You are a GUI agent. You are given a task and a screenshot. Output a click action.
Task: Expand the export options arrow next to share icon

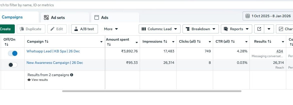point(269,29)
